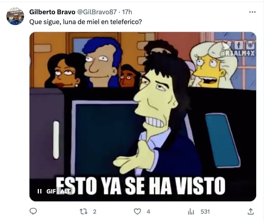
Task: Click the share upload icon
Action: pyautogui.click(x=251, y=211)
